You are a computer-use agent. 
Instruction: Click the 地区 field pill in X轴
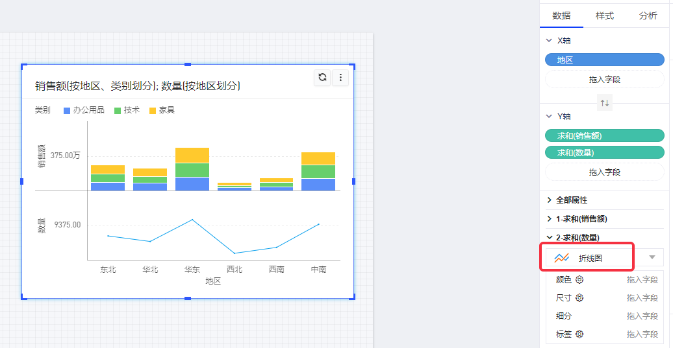coord(604,60)
